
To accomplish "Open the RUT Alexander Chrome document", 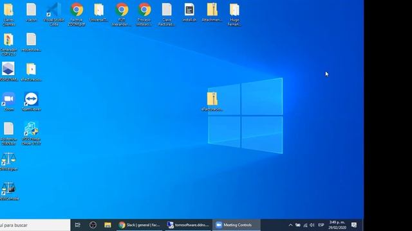I will pyautogui.click(x=122, y=14).
